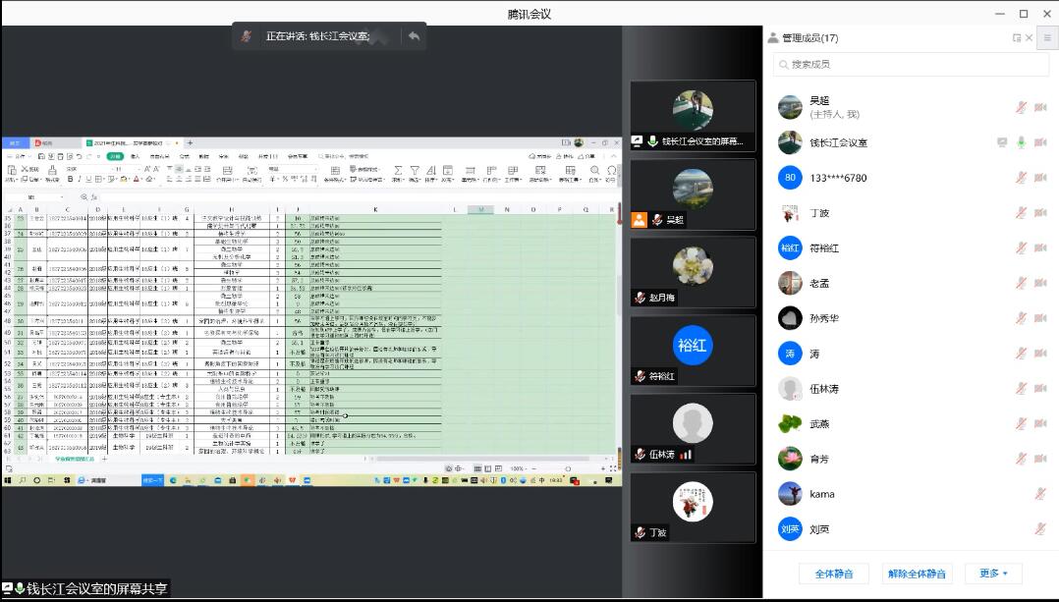Click the camera-off icon for 丁波

pos(1040,213)
